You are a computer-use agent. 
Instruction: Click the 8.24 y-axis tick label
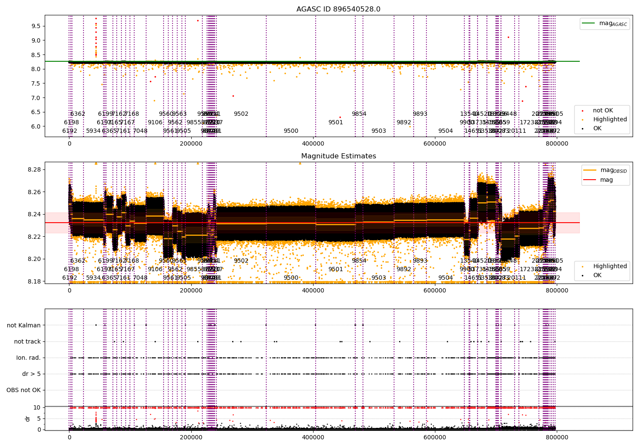34,214
